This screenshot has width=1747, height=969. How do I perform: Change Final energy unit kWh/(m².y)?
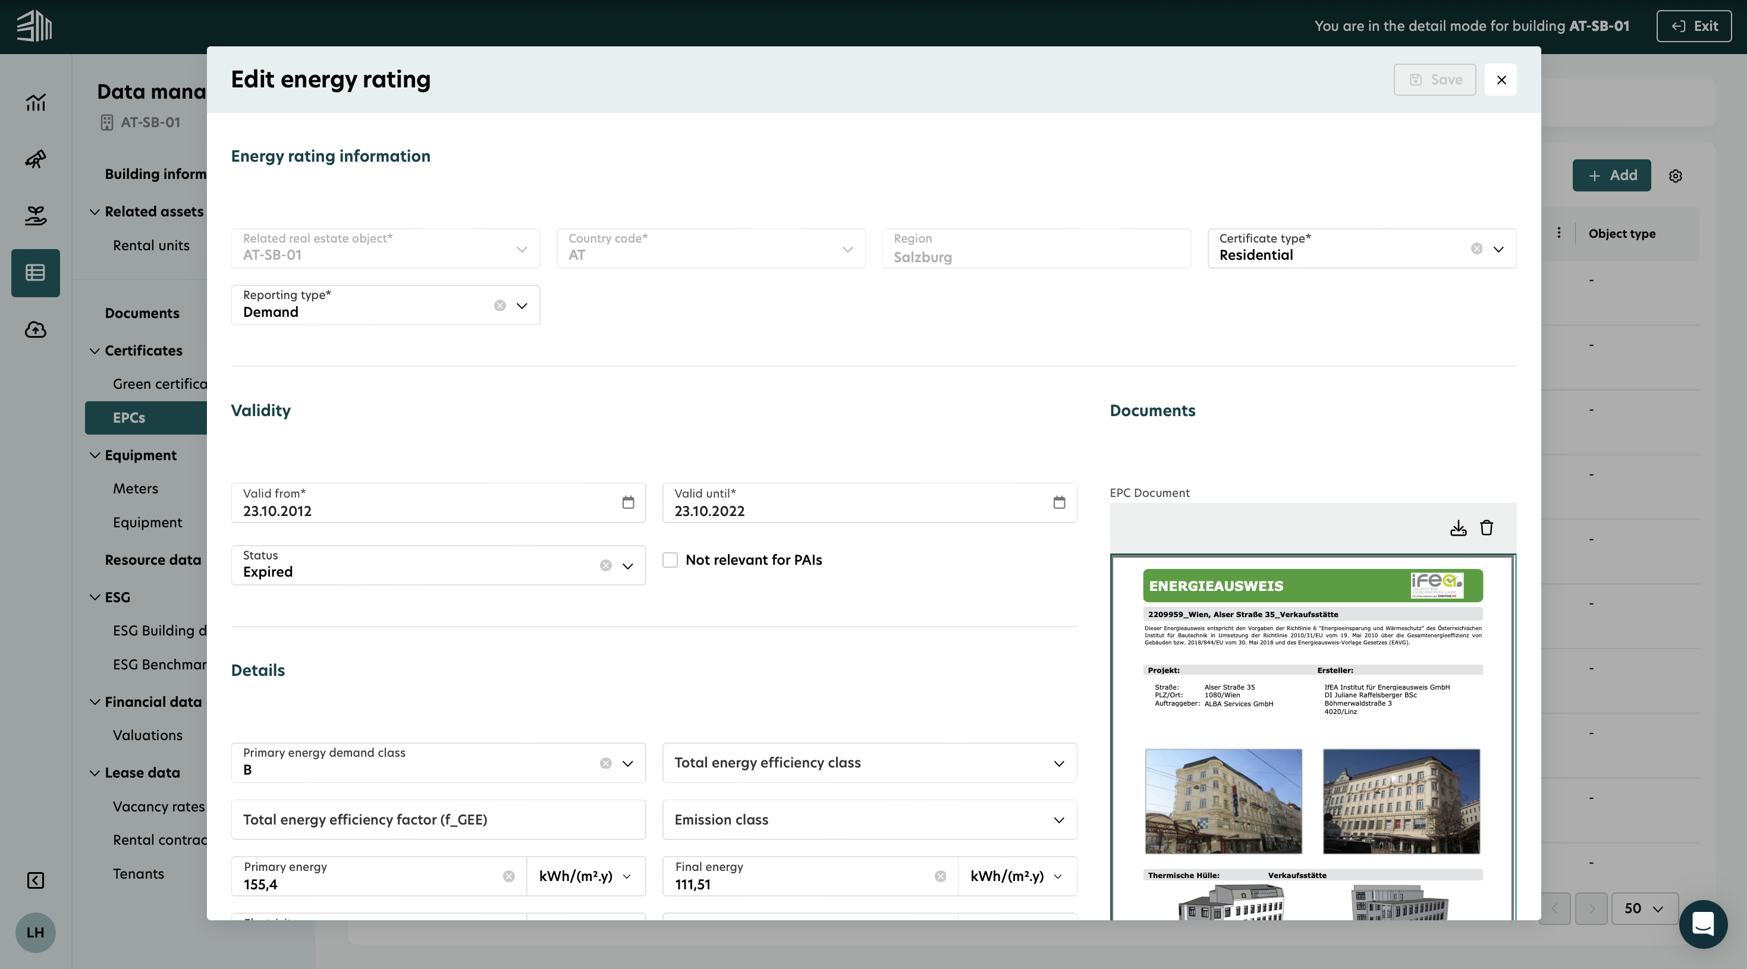click(1016, 876)
